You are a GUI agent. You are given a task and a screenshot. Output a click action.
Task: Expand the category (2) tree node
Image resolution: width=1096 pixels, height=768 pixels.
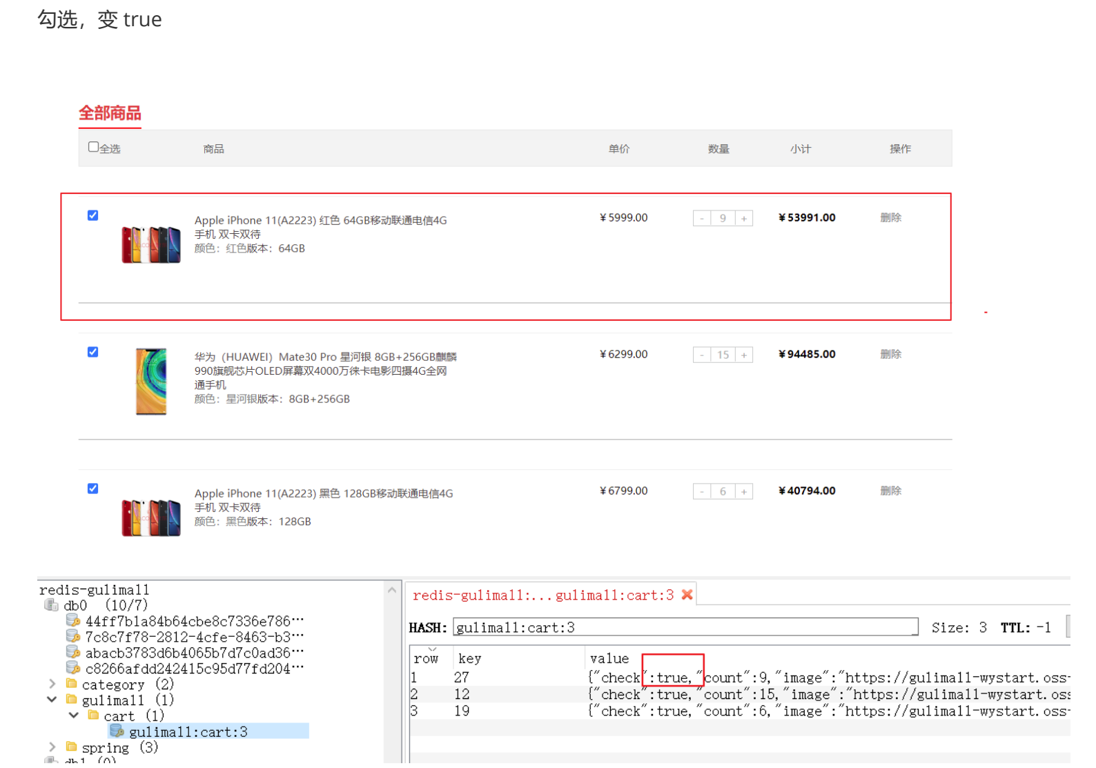coord(52,684)
